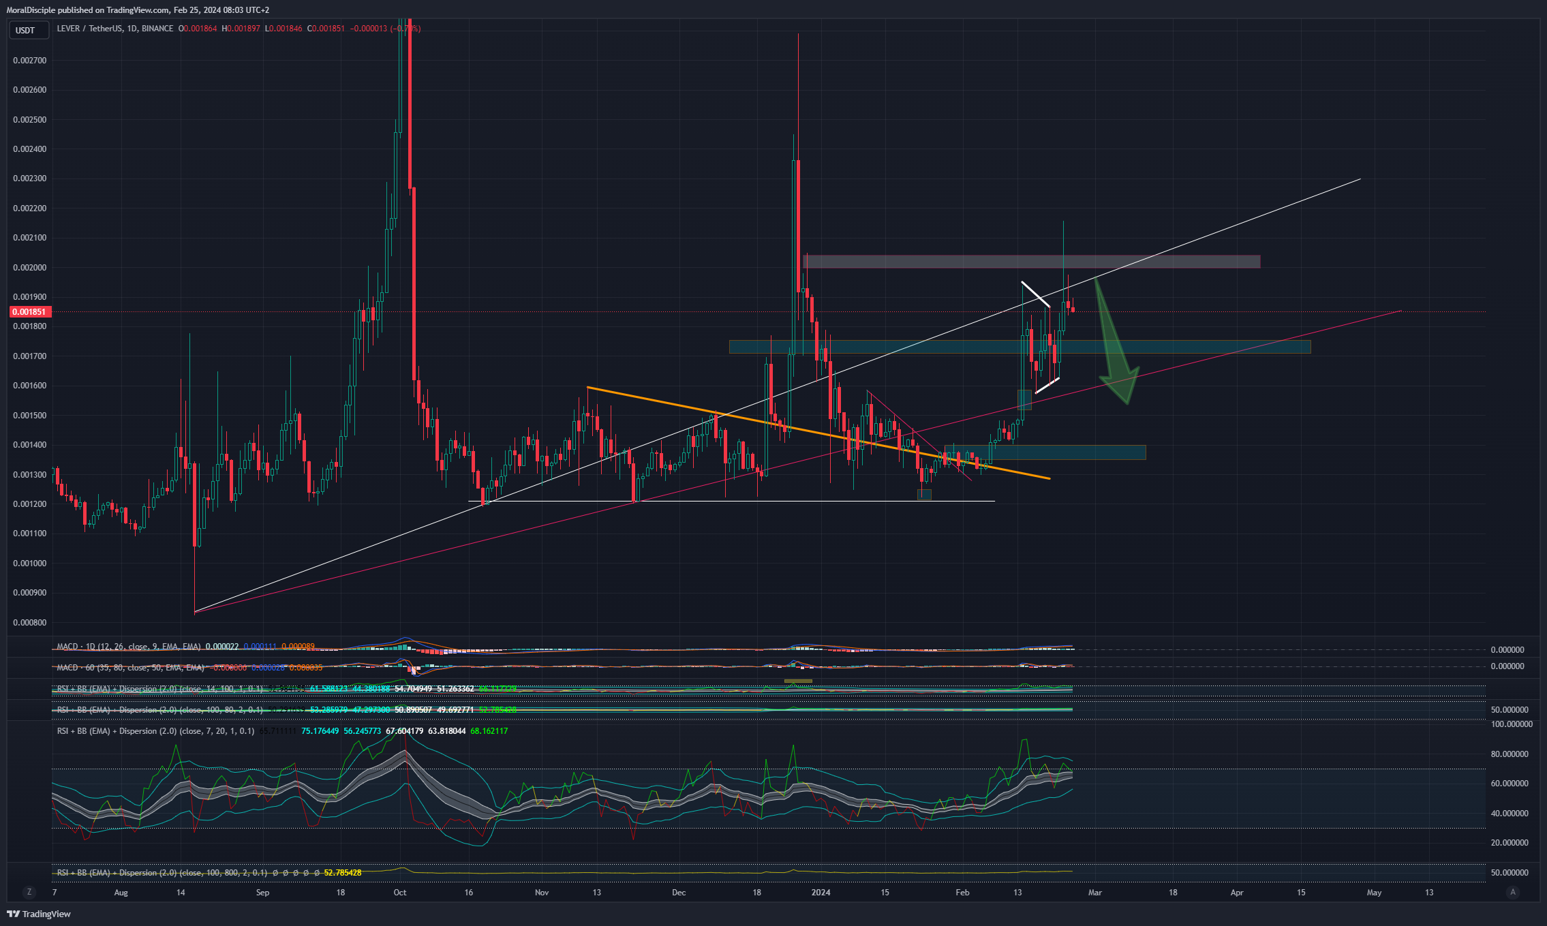Select the teal zone rectangle near 0.001700
The image size is (1547, 926).
pyautogui.click(x=1020, y=347)
